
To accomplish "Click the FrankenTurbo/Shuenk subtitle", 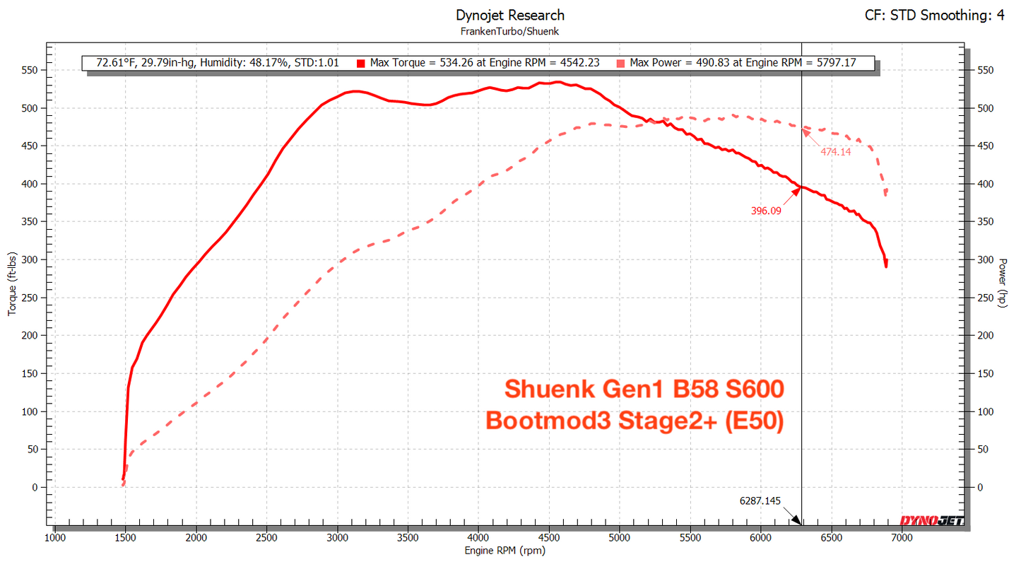I will coord(509,31).
